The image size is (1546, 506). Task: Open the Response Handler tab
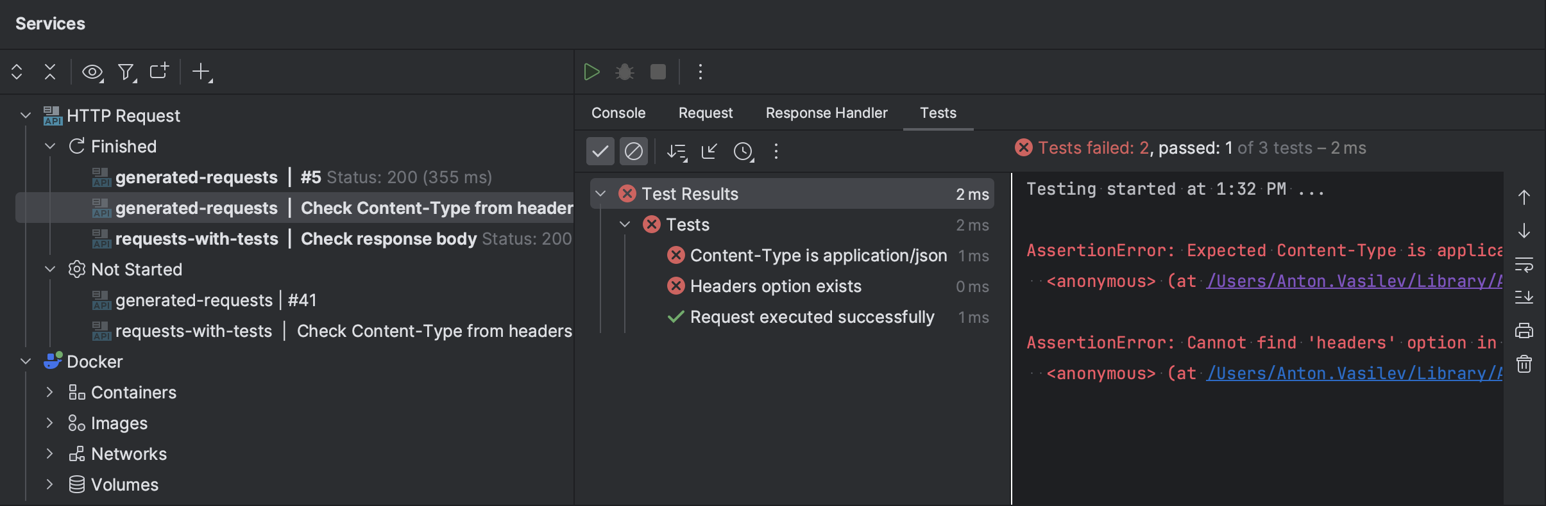826,113
